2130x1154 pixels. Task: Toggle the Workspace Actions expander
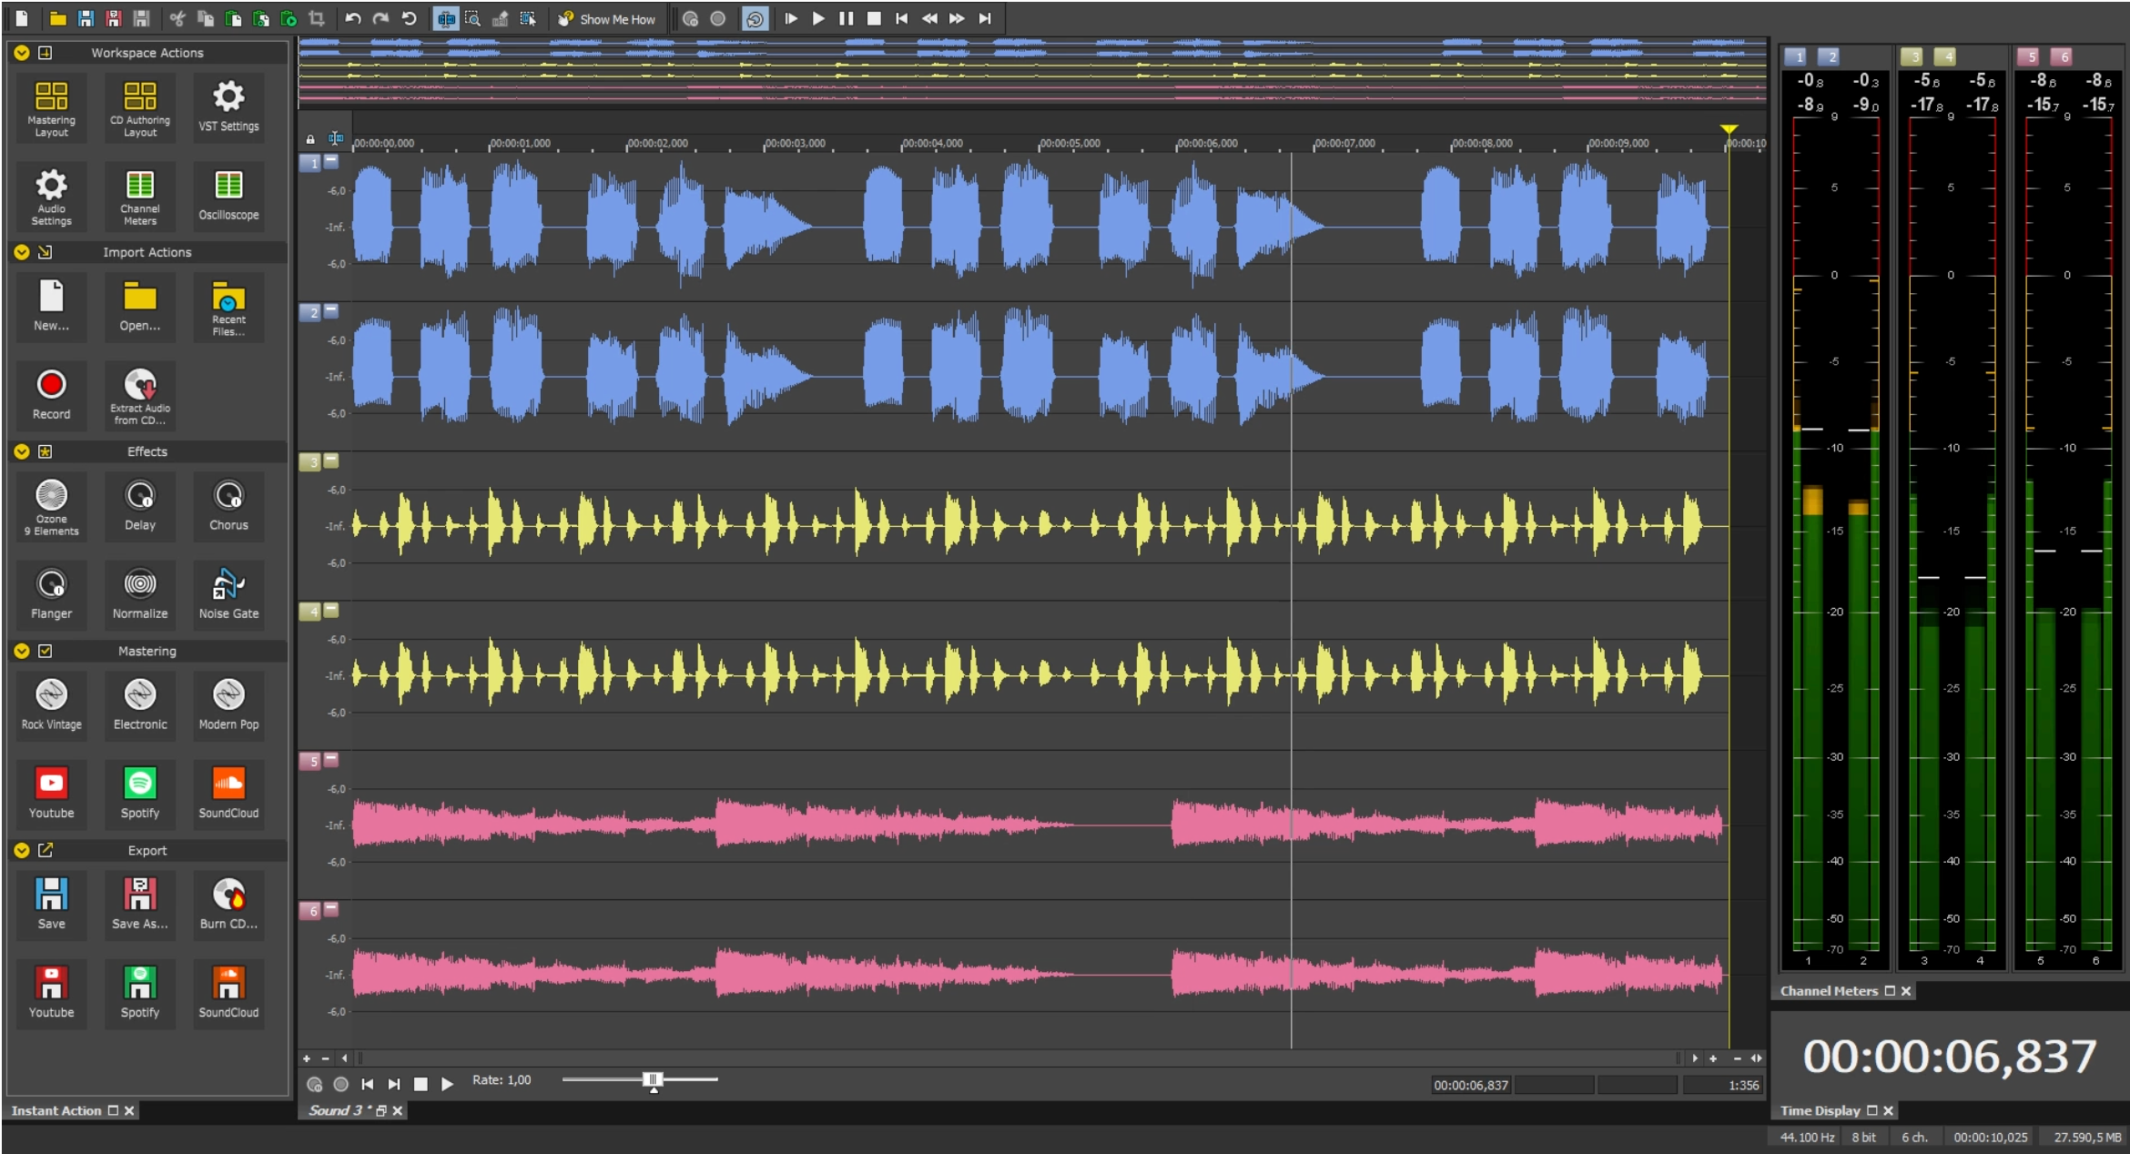coord(20,51)
